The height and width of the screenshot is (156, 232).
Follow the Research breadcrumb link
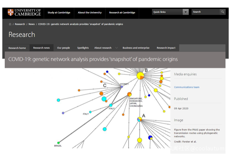point(20,24)
